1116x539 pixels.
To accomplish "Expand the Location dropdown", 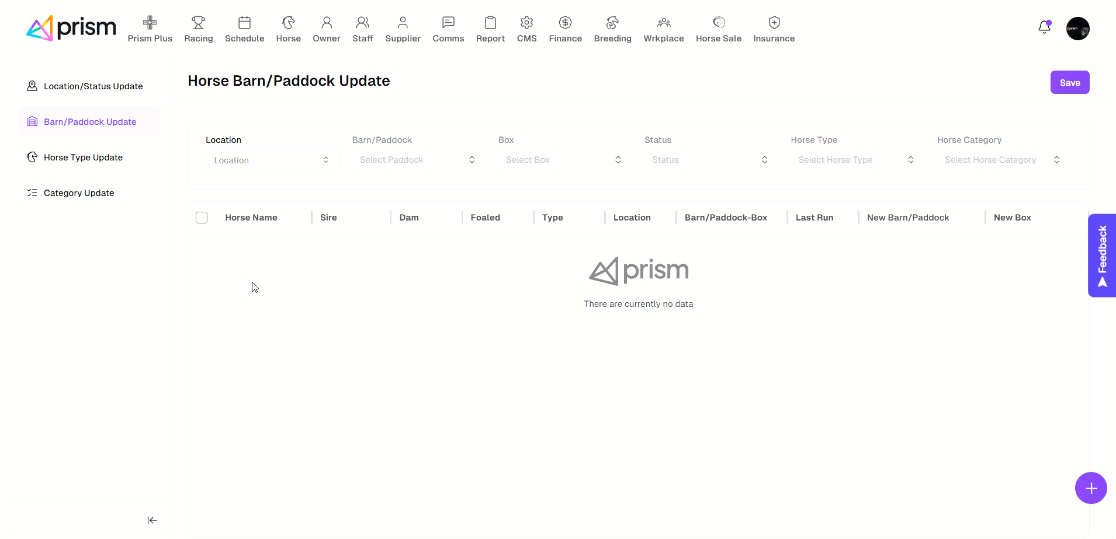I will (x=272, y=160).
